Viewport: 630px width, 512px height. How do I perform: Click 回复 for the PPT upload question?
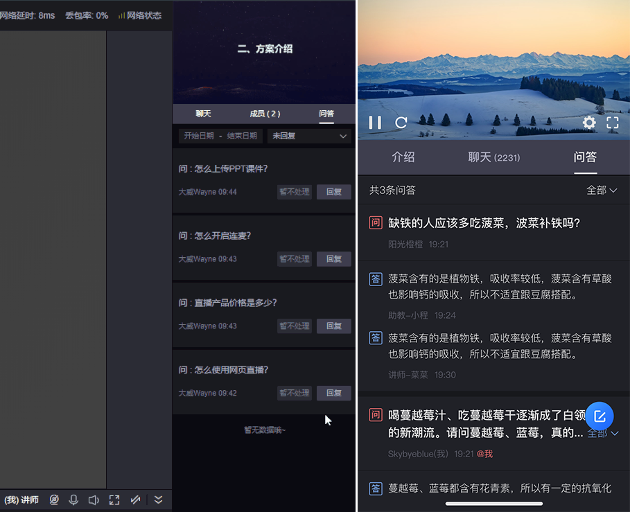(x=334, y=192)
